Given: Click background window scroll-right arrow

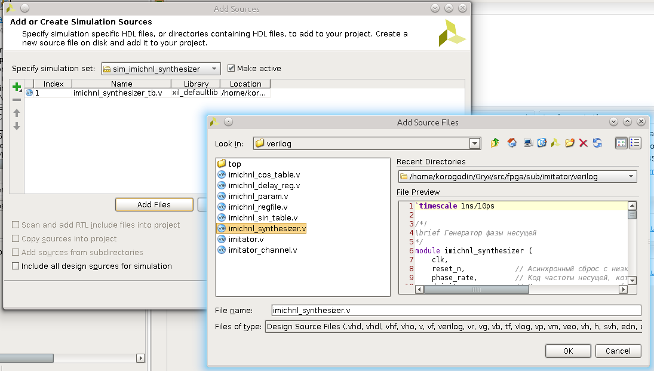Looking at the screenshot, I should tap(140, 358).
